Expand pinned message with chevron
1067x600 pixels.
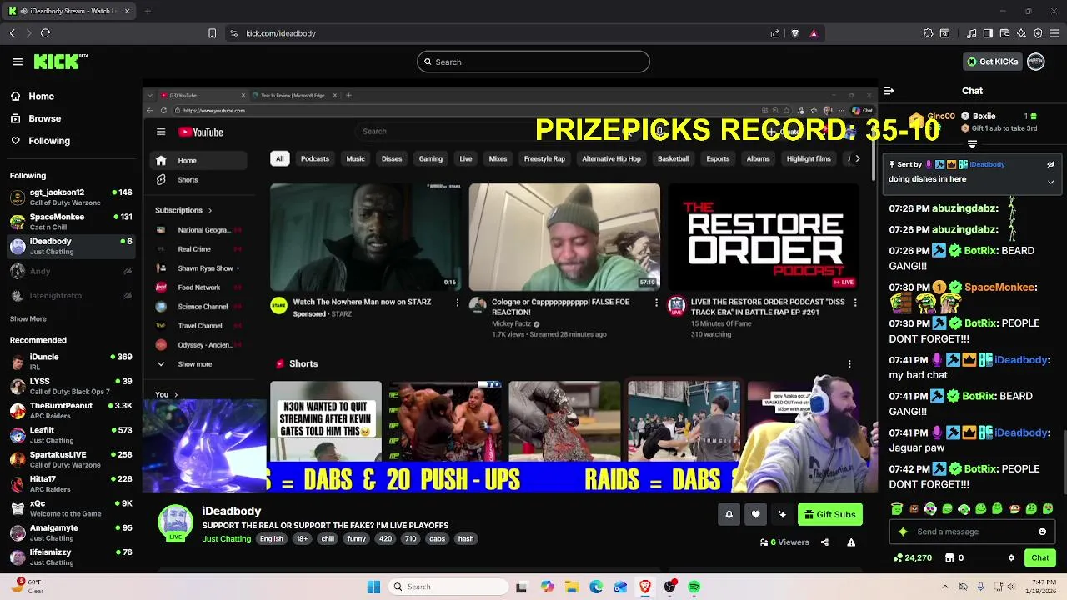(1050, 181)
